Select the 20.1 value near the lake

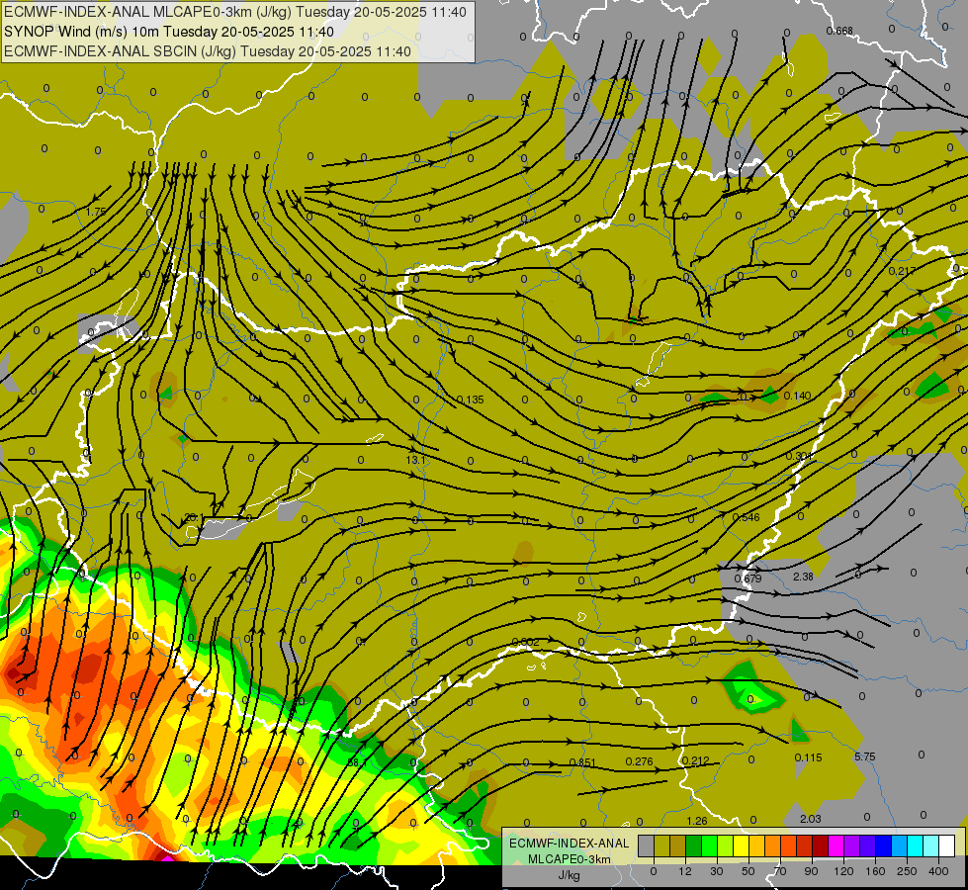pyautogui.click(x=194, y=517)
